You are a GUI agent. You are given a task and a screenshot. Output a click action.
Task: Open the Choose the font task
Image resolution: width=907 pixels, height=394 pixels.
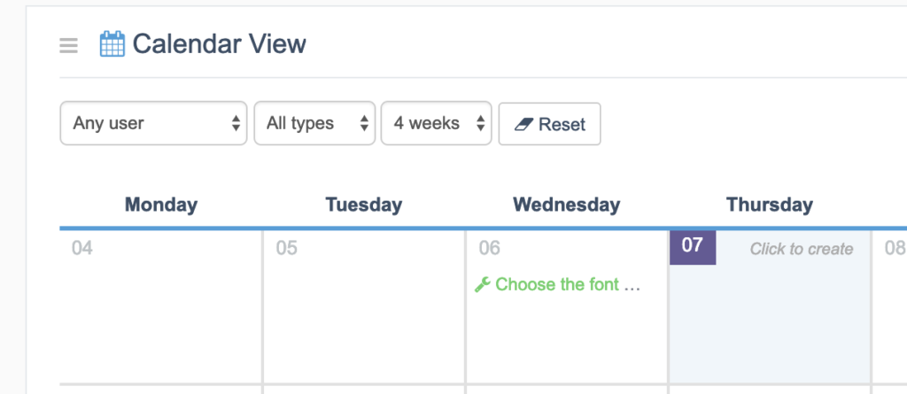565,284
